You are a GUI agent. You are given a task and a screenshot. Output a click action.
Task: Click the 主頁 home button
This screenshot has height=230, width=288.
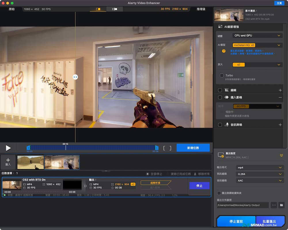279,3
